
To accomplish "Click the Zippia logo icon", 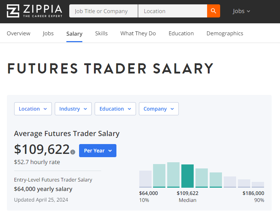I will [13, 11].
